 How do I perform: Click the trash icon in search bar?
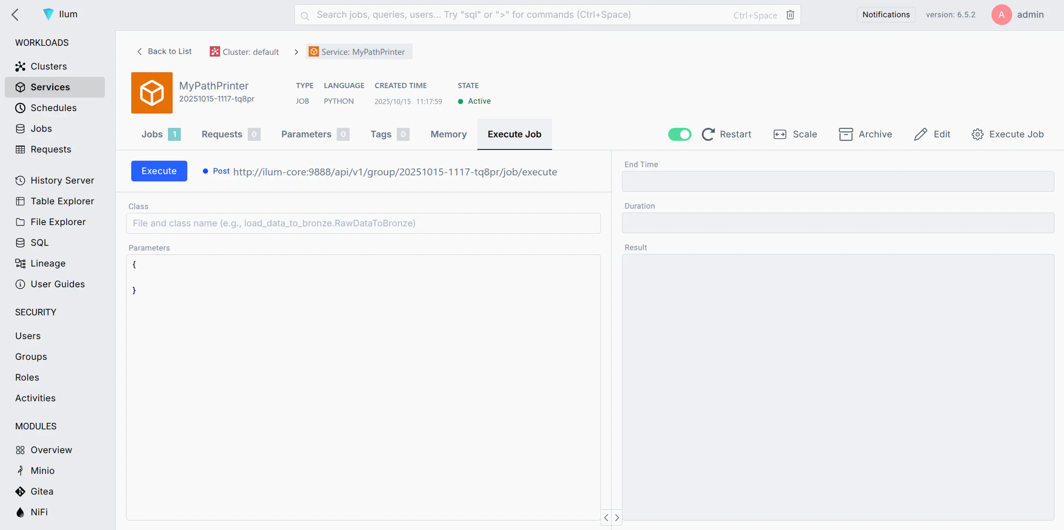[x=790, y=15]
